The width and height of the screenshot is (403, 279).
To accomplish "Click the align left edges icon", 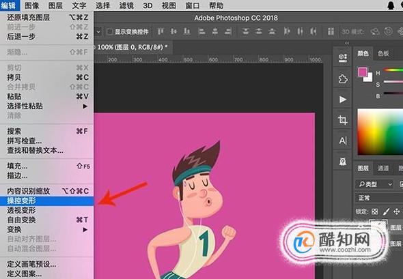I will point(201,31).
